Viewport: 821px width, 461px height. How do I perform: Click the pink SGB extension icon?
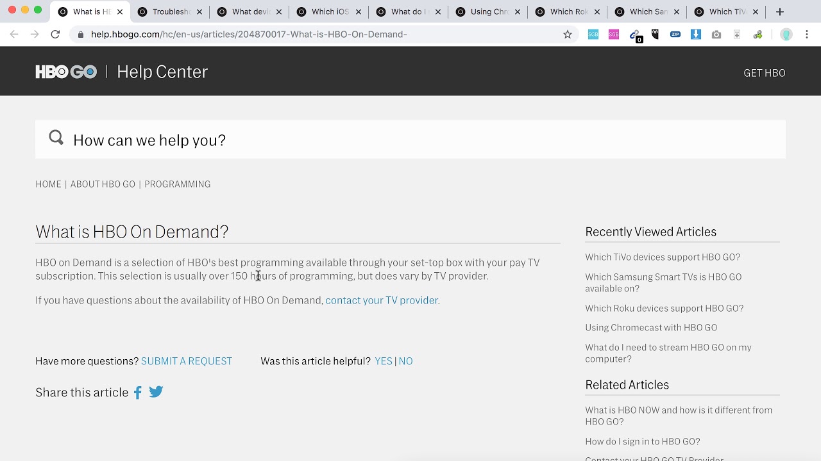(x=614, y=35)
